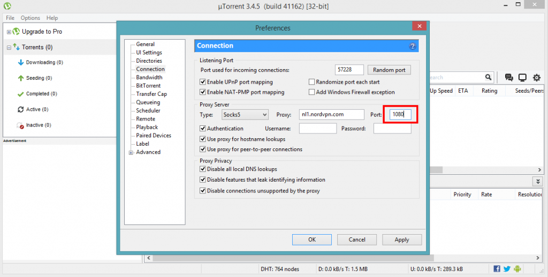Click the Rating column header
548x277 pixels.
489,91
